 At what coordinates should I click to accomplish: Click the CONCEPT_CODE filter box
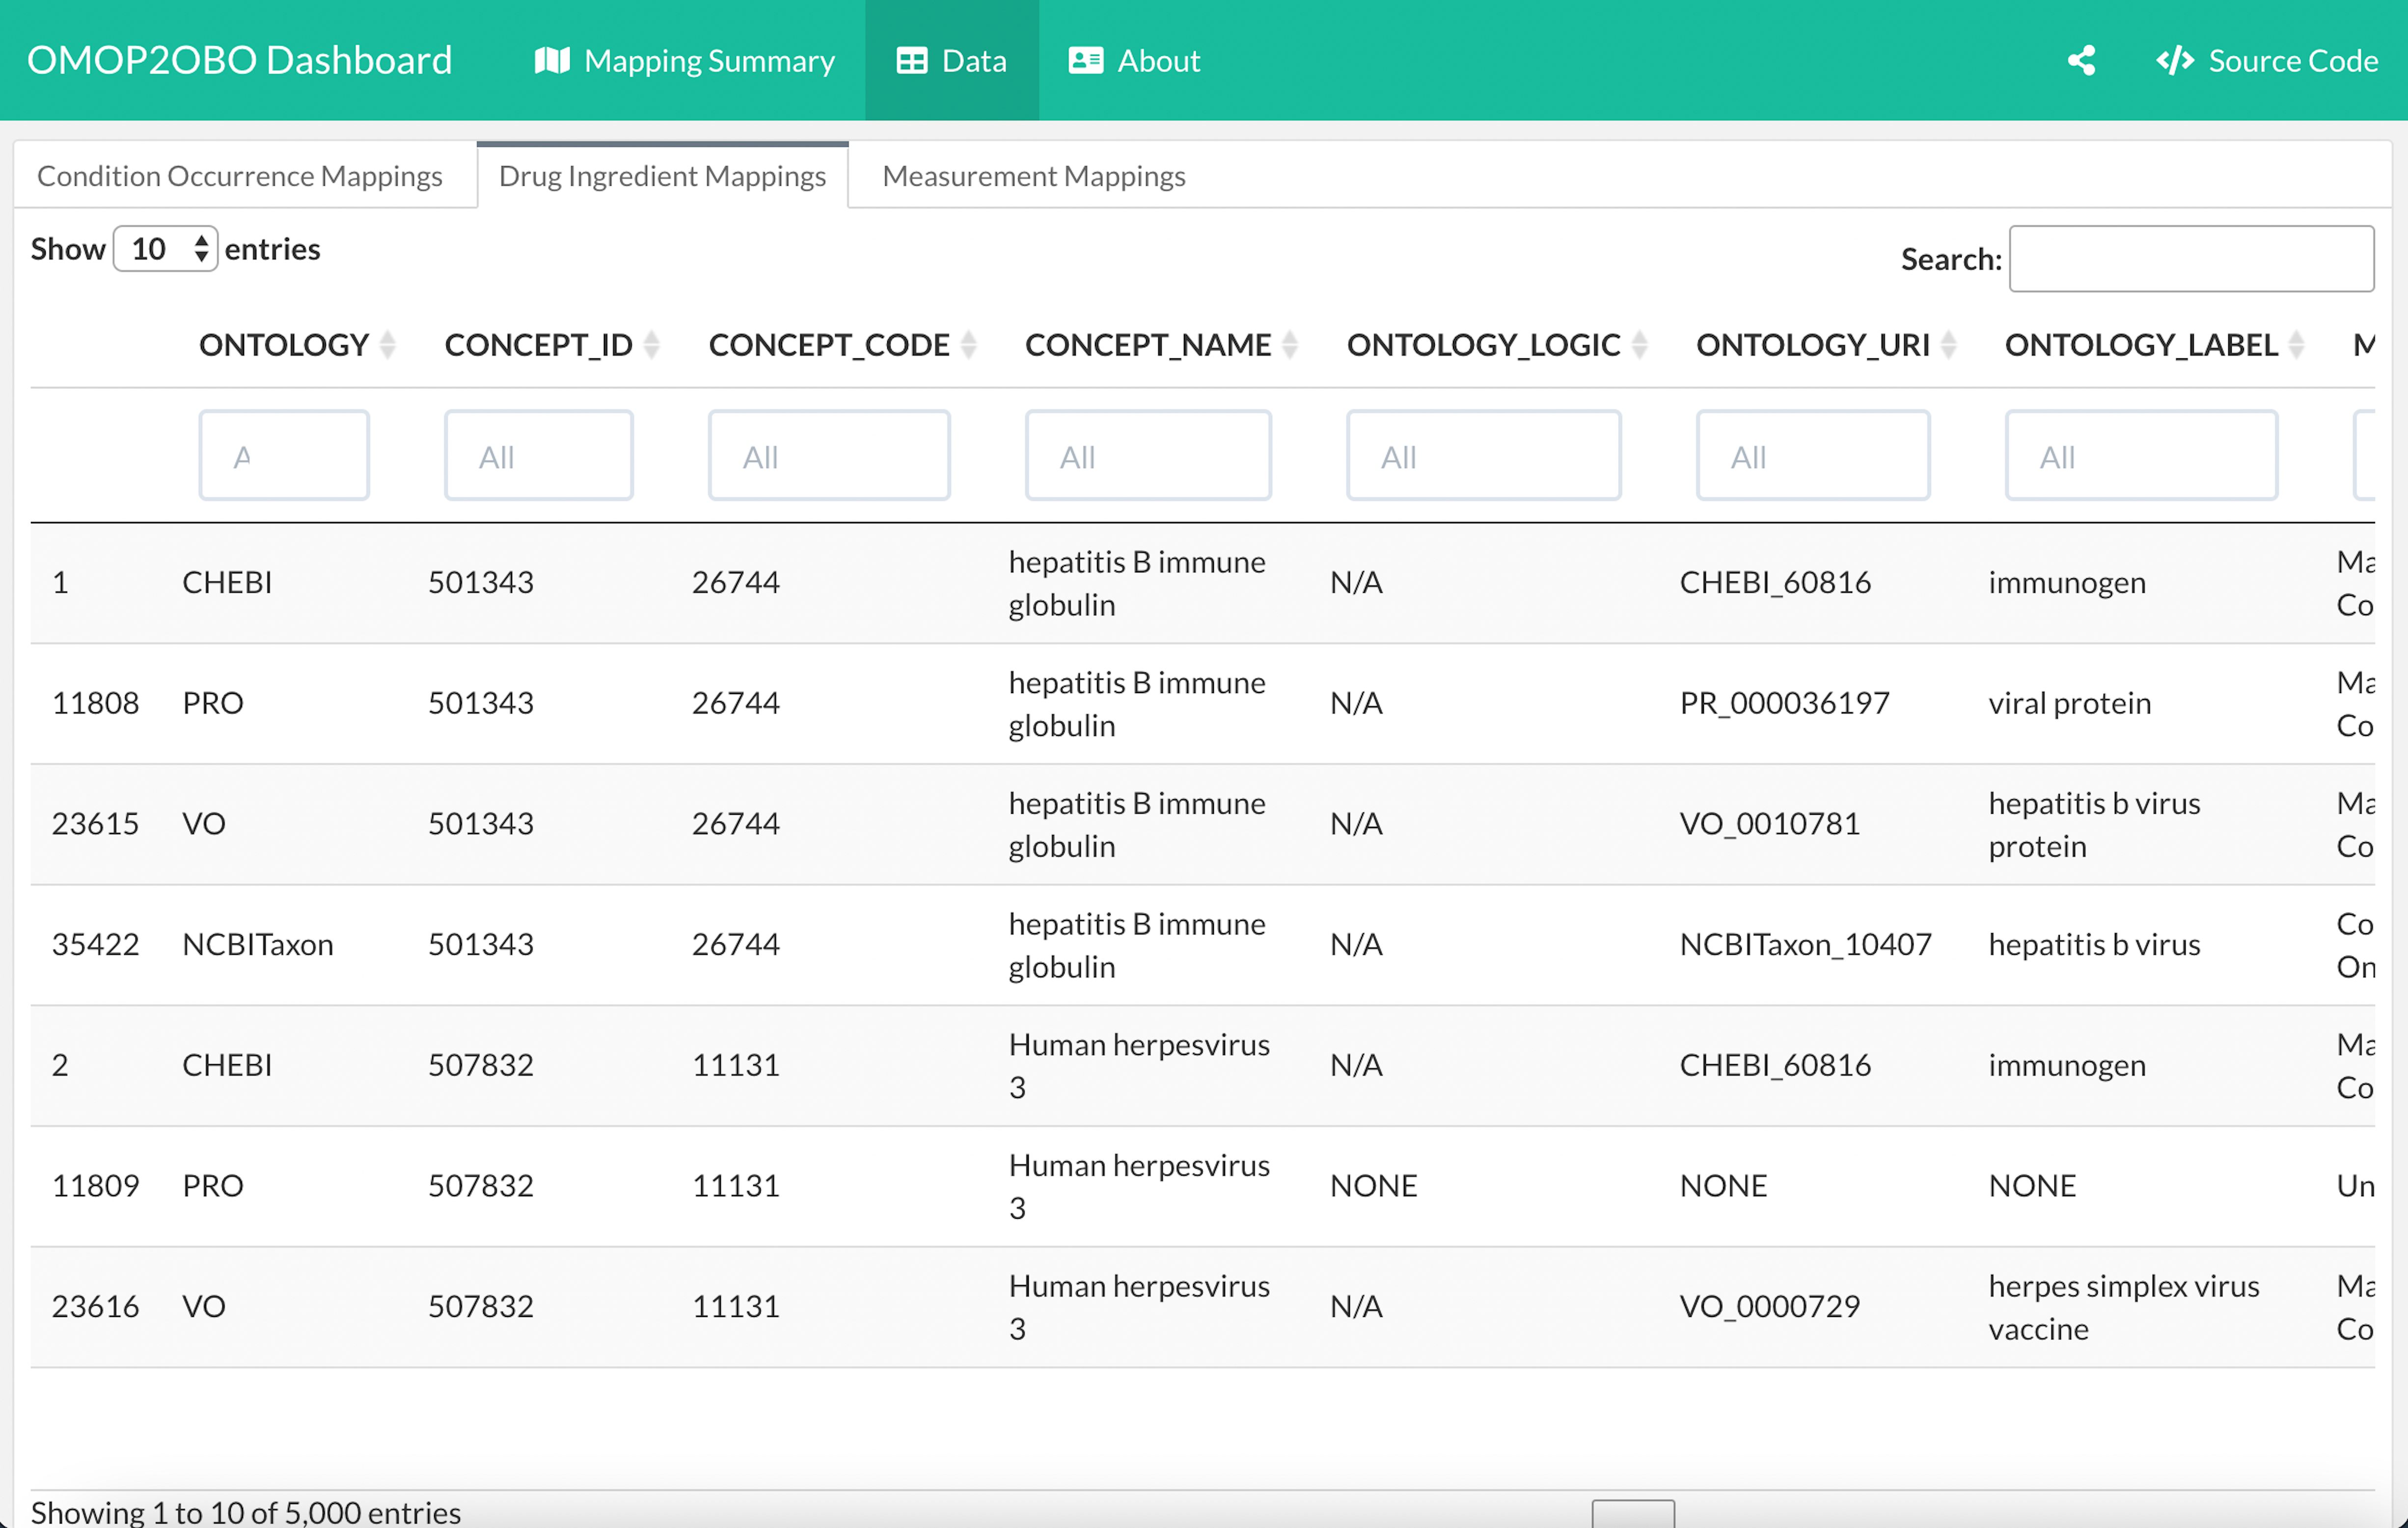(829, 456)
